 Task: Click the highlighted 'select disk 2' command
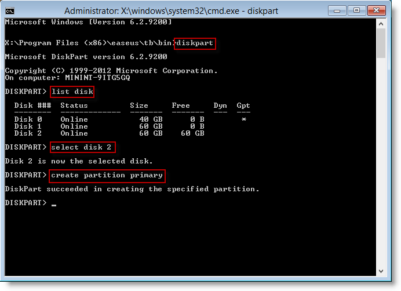(x=82, y=147)
